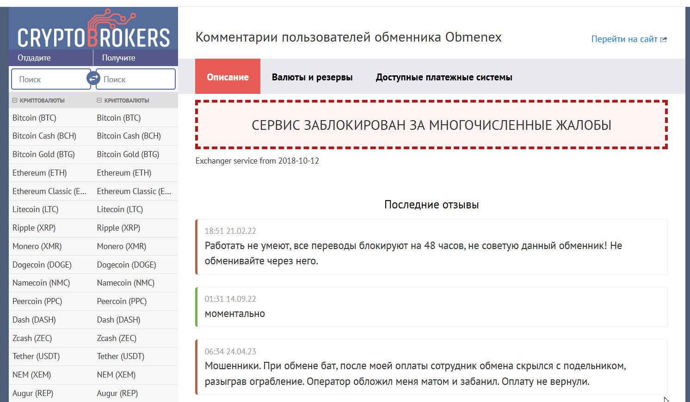Click the CryptoBrokers logo
The image size is (690, 402).
coord(93,29)
